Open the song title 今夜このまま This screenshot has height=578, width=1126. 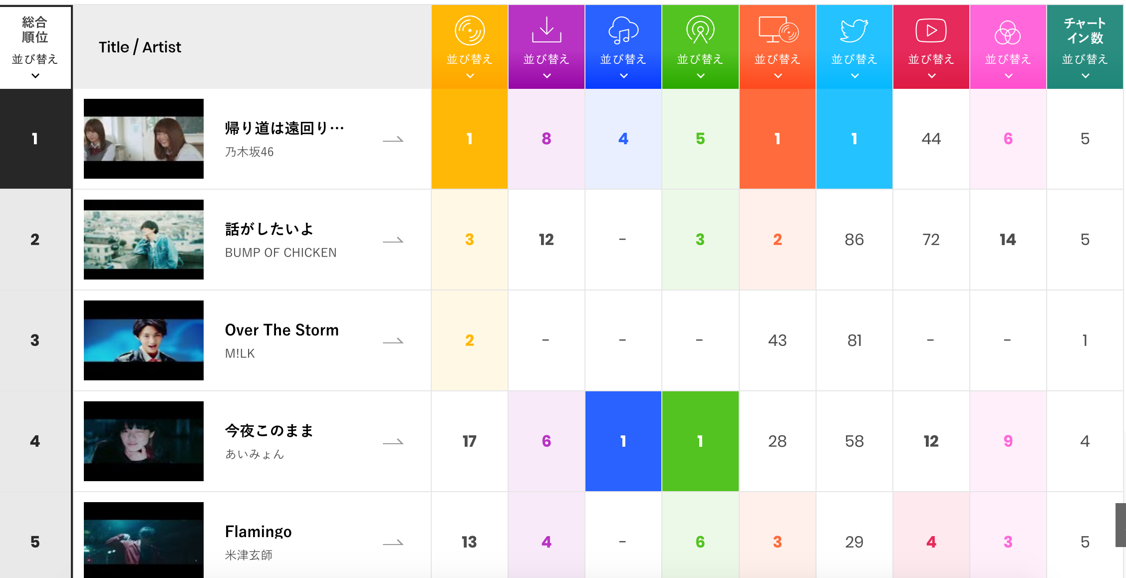pos(269,431)
